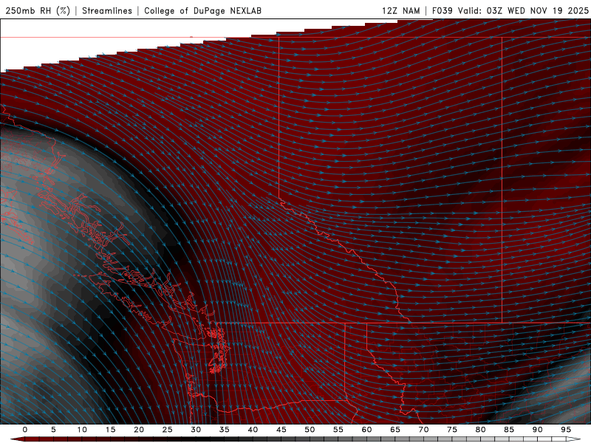Image resolution: width=591 pixels, height=443 pixels.
Task: Click the colorbar label '65'
Action: click(x=395, y=430)
